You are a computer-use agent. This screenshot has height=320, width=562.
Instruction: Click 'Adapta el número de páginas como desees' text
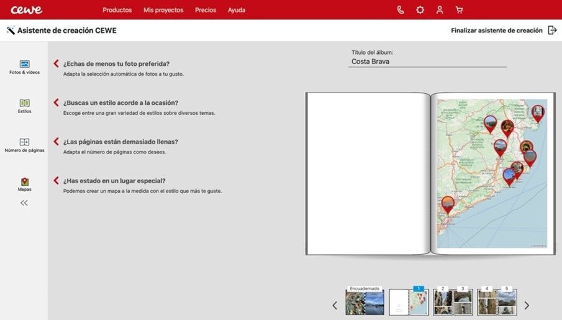114,152
